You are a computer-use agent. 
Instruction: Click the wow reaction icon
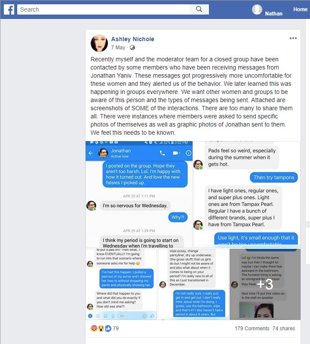click(101, 329)
